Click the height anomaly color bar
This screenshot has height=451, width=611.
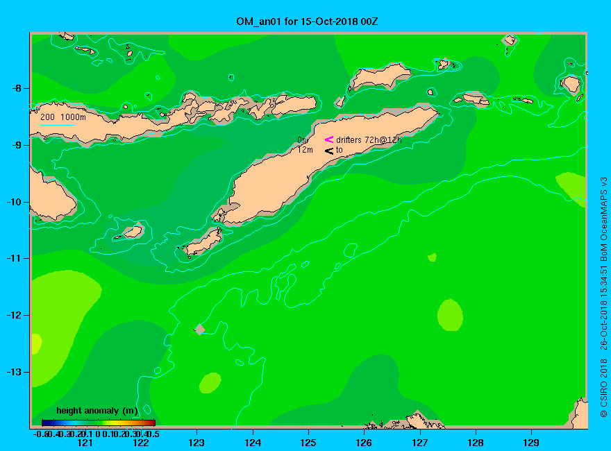(x=99, y=423)
